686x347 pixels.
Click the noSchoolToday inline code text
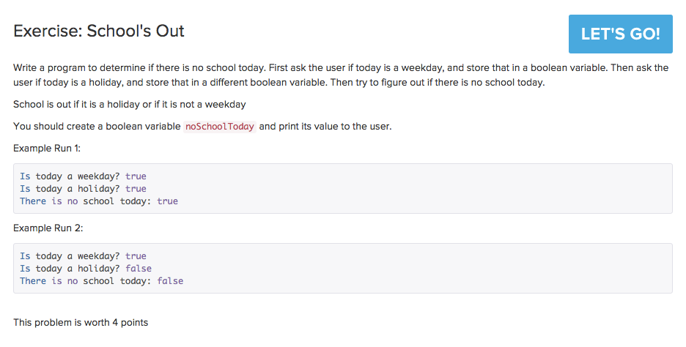tap(220, 127)
